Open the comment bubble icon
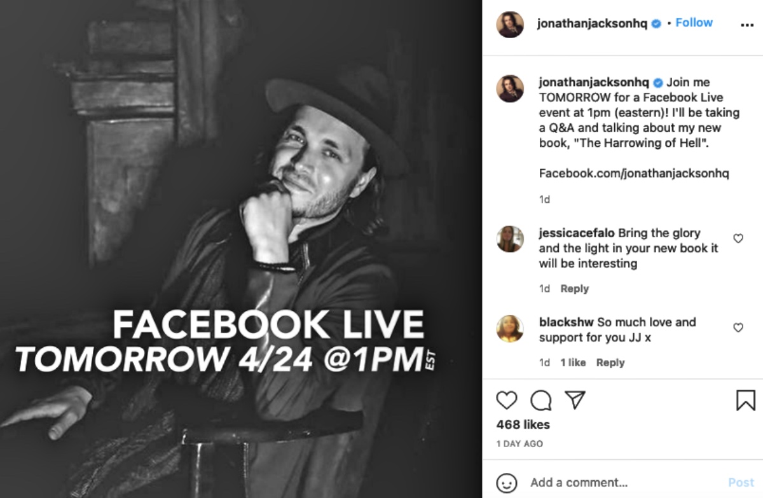Viewport: 763px width, 498px height. (x=541, y=400)
